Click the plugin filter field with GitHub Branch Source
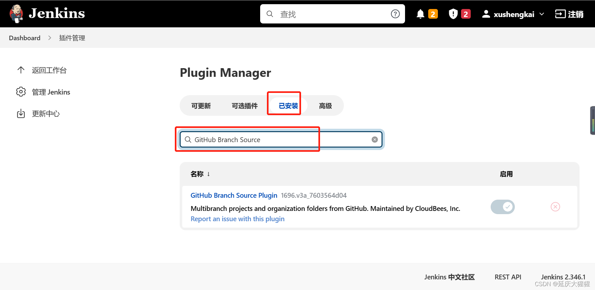This screenshot has width=595, height=290. pyautogui.click(x=281, y=140)
